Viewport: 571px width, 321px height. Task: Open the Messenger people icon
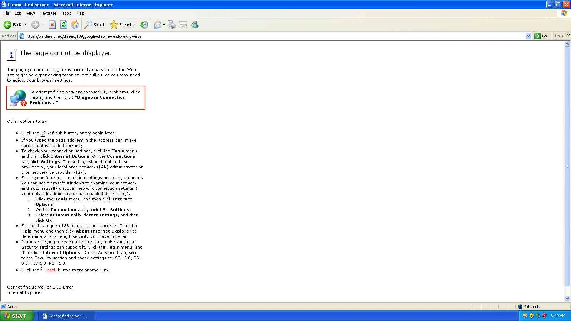click(194, 25)
